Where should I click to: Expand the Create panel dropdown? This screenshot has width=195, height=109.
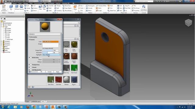pyautogui.click(x=26, y=13)
